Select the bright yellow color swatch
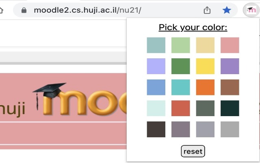Viewport: 260px width, 163px height. pyautogui.click(x=206, y=66)
